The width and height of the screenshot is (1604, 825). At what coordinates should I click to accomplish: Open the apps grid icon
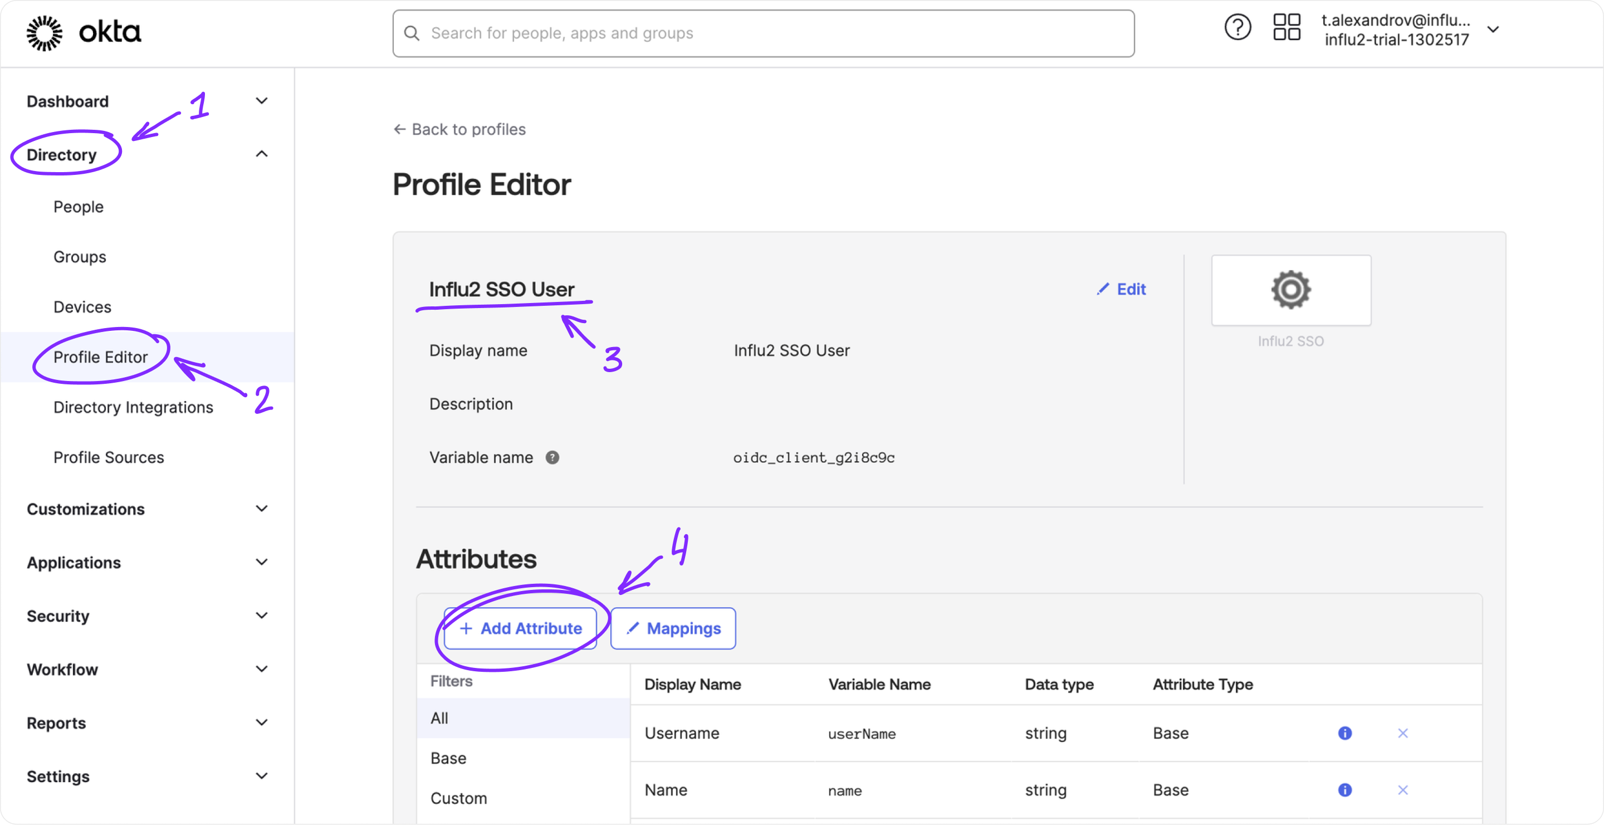pos(1287,28)
